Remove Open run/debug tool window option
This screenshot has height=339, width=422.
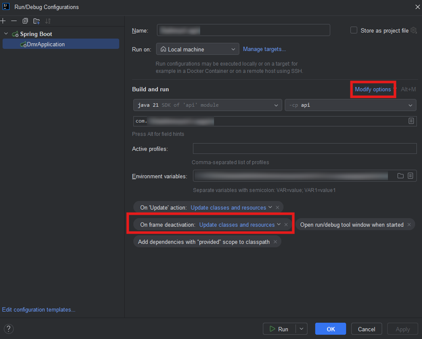tap(409, 224)
